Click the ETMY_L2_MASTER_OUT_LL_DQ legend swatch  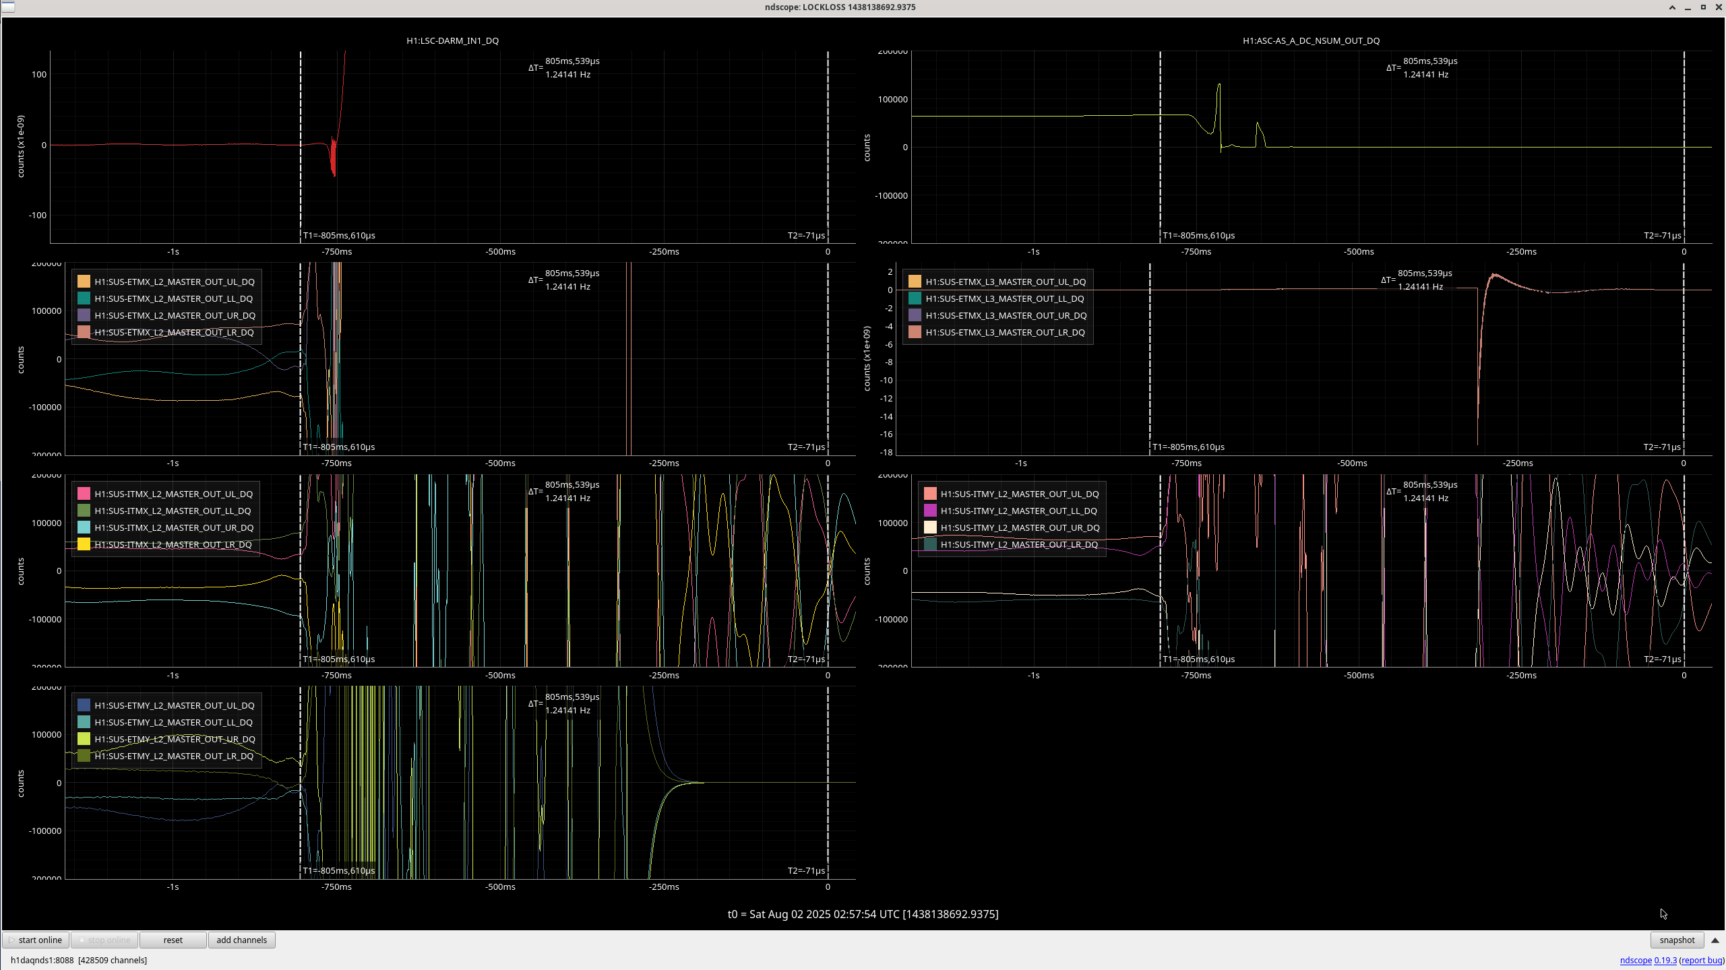tap(84, 722)
